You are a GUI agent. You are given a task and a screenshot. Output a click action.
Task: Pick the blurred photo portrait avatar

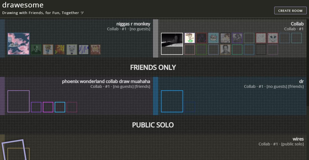point(225,49)
